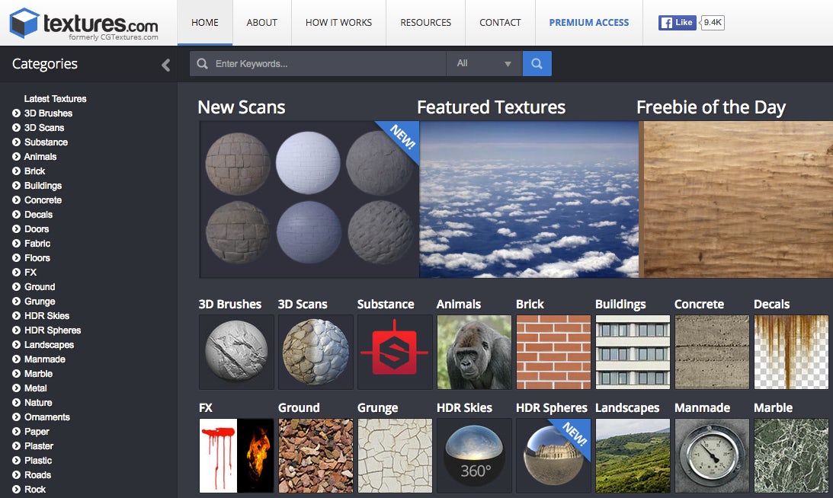Open the Decals rust drip thumbnail

pyautogui.click(x=791, y=352)
